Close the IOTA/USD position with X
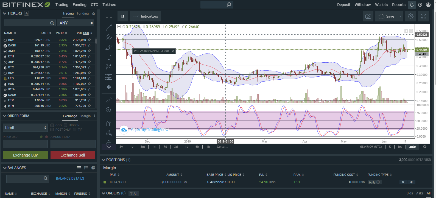Image resolution: width=436 pixels, height=198 pixels. pos(403,182)
